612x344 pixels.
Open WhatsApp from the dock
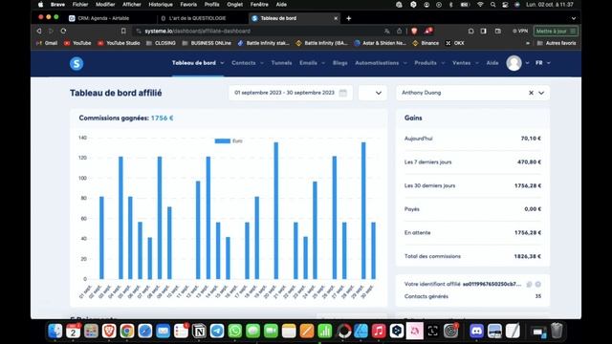[235, 332]
